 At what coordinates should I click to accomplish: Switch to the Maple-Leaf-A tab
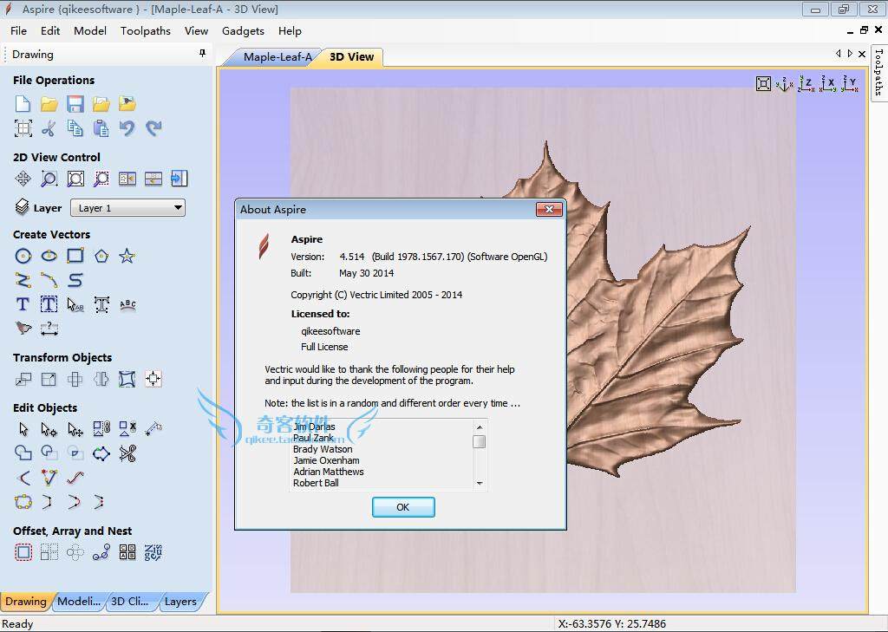pyautogui.click(x=277, y=57)
